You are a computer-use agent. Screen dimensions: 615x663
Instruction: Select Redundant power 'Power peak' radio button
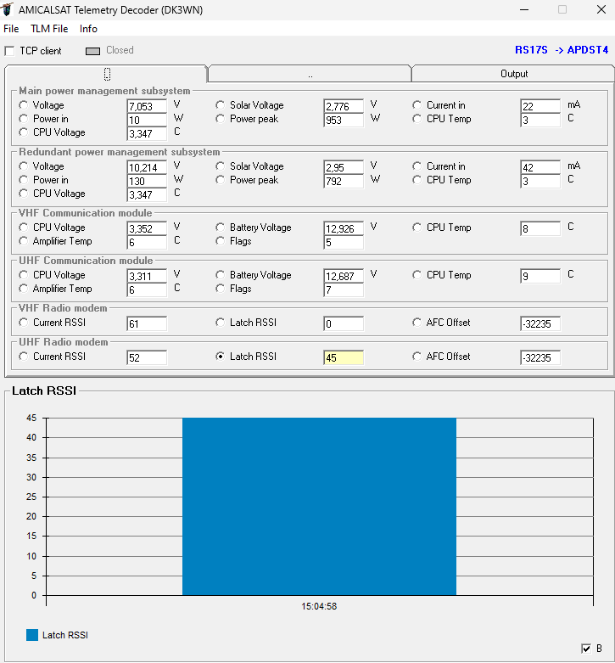(x=220, y=180)
